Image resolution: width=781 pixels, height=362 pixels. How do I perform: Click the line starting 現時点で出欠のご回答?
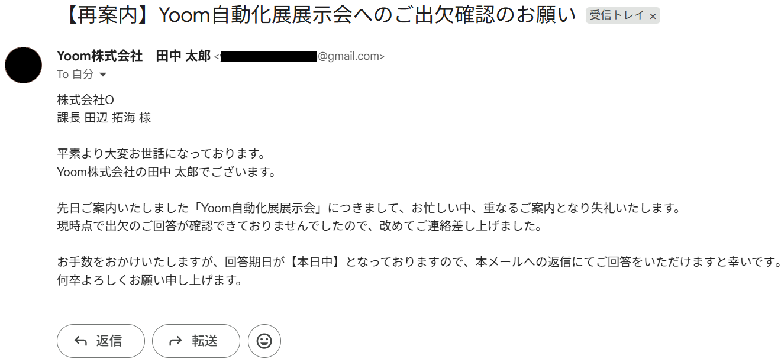pos(299,226)
